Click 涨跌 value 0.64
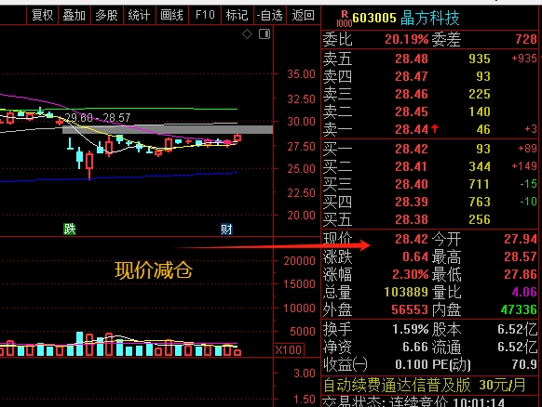542x407 pixels. (x=415, y=256)
